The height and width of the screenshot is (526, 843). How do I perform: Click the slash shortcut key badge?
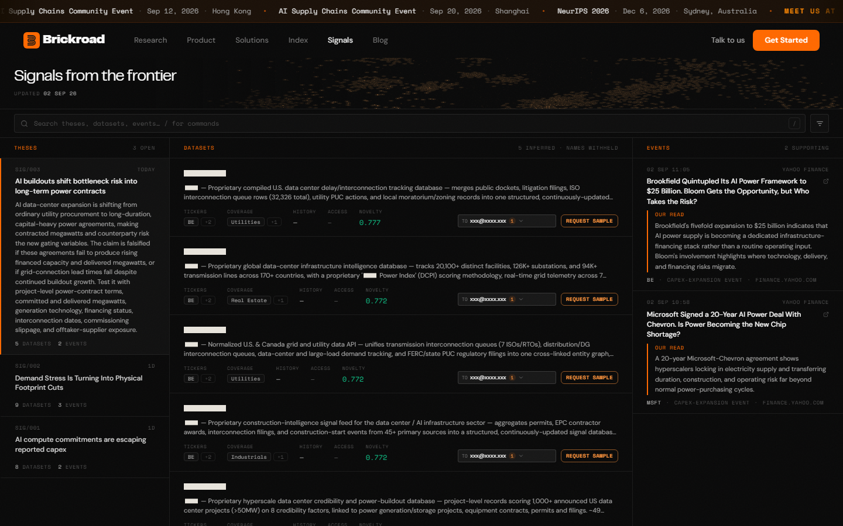(x=794, y=123)
